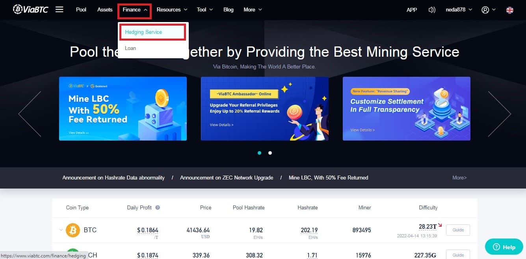The height and width of the screenshot is (259, 526).
Task: Select the second carousel dot
Action: tap(270, 153)
